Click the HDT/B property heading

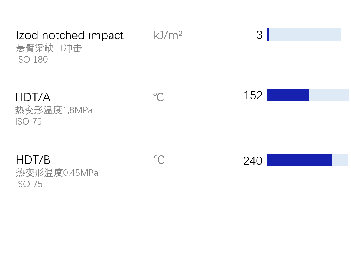pyautogui.click(x=33, y=160)
